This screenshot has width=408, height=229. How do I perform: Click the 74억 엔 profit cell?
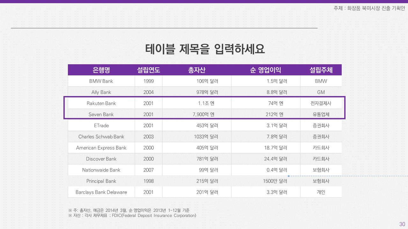click(x=266, y=103)
